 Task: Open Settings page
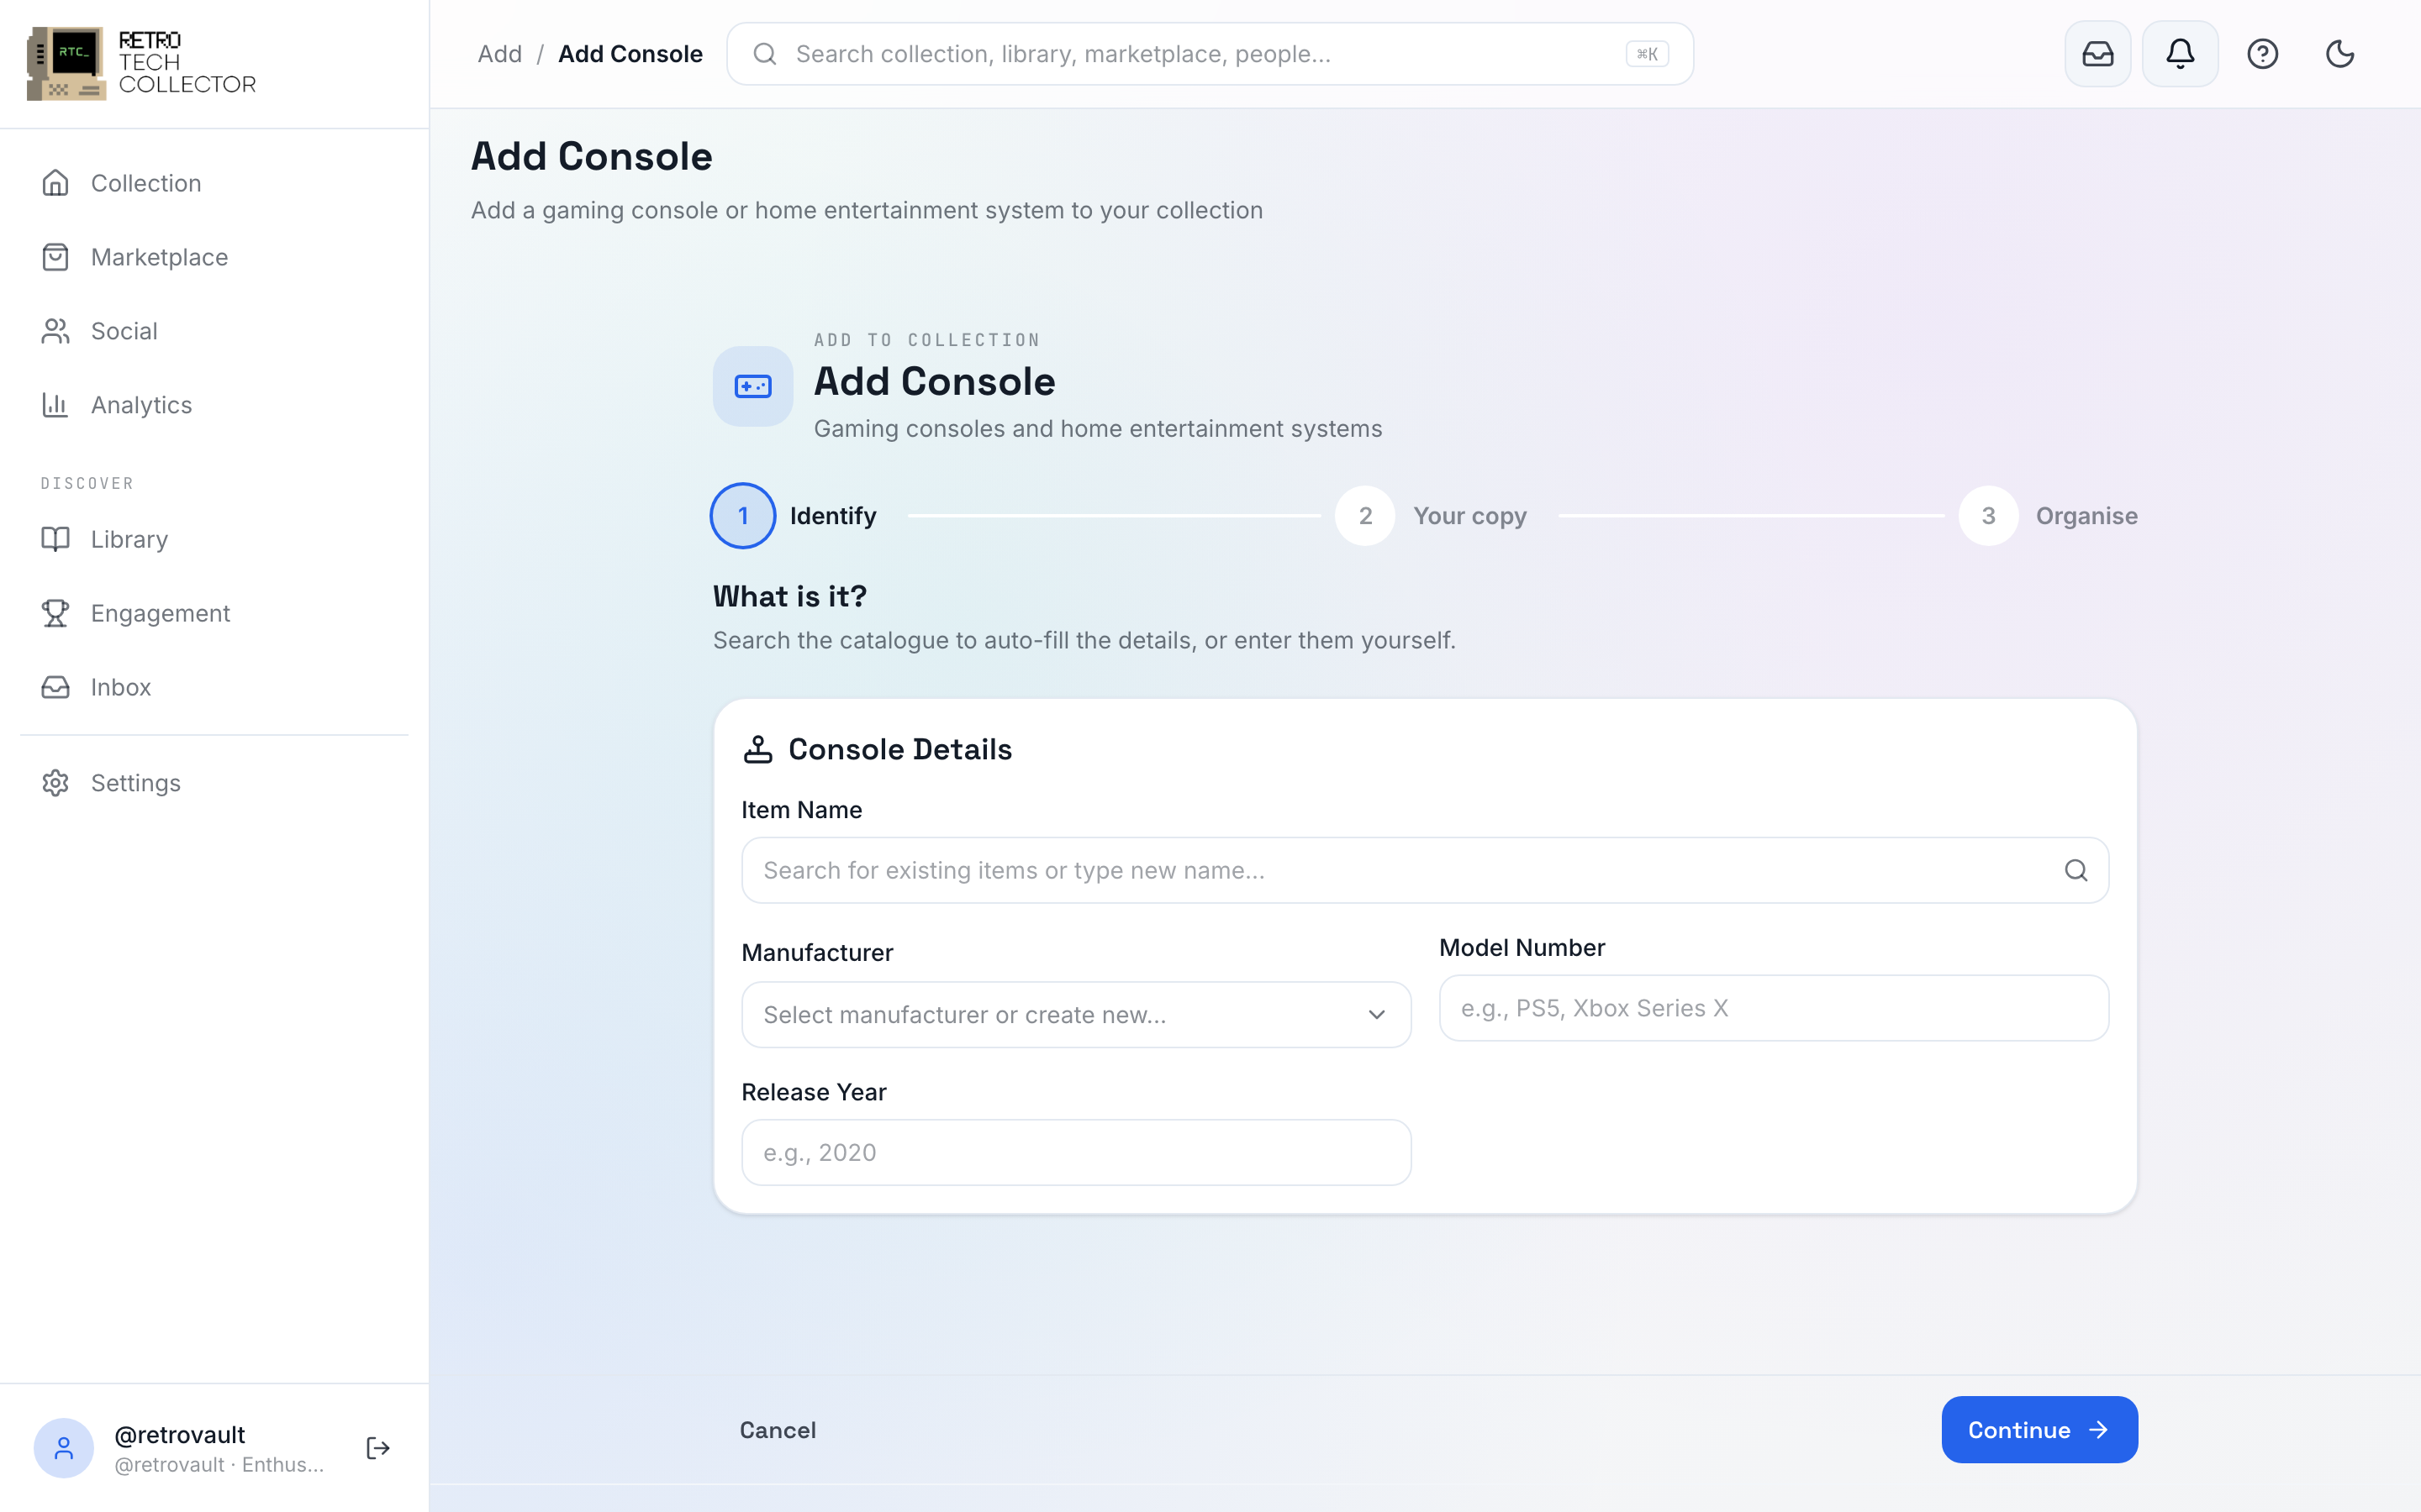[214, 783]
